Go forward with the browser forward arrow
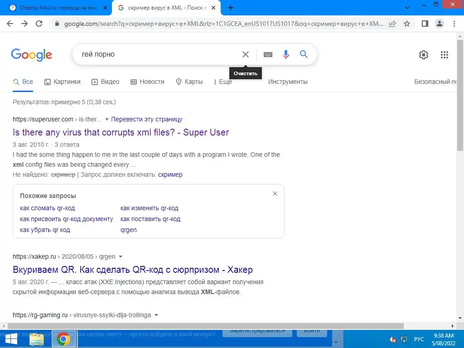 point(24,24)
